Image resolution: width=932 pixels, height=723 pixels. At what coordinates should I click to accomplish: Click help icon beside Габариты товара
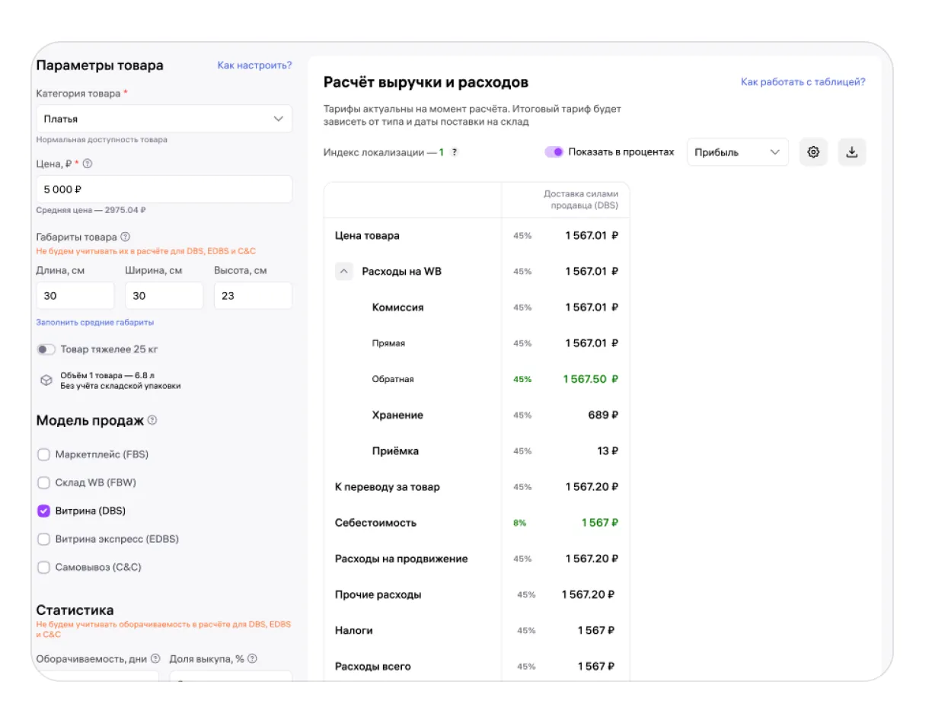[x=126, y=237]
